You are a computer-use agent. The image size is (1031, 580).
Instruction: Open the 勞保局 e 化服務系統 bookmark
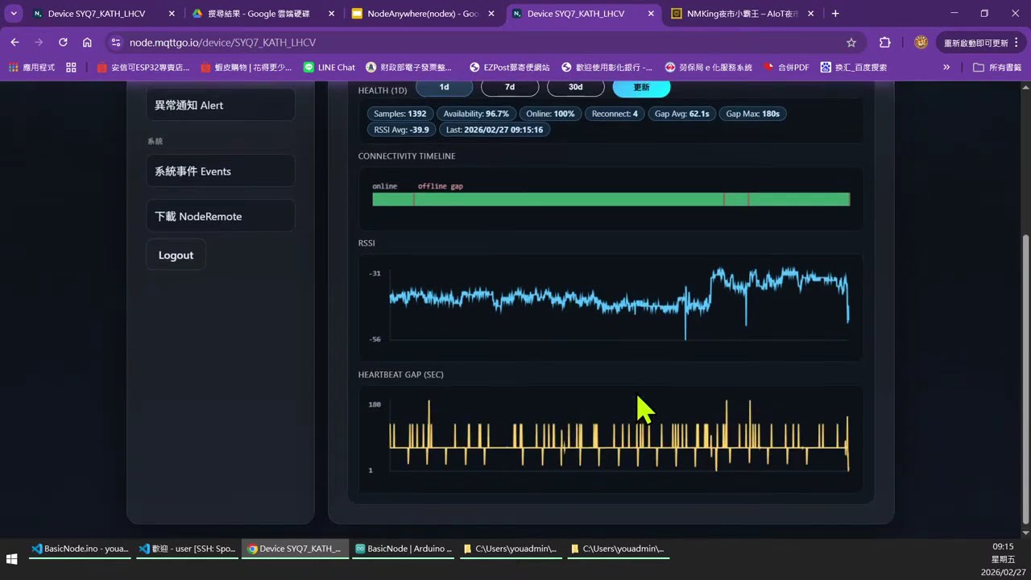[708, 68]
